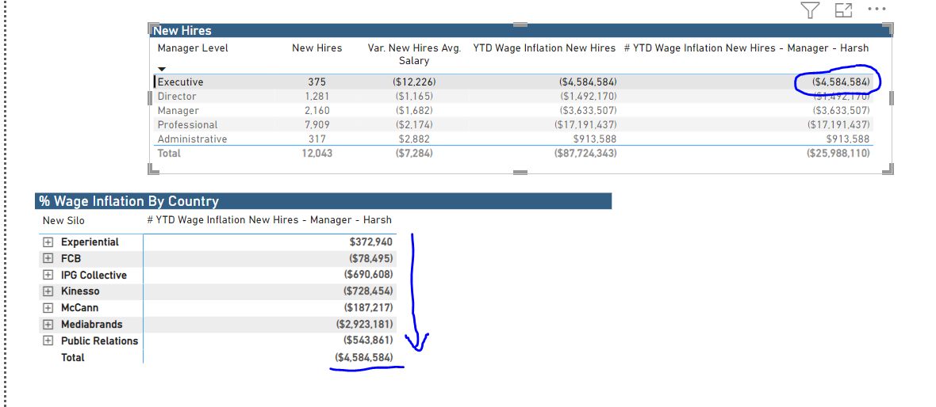The width and height of the screenshot is (936, 407).
Task: Click the New Hires visual title
Action: [182, 31]
